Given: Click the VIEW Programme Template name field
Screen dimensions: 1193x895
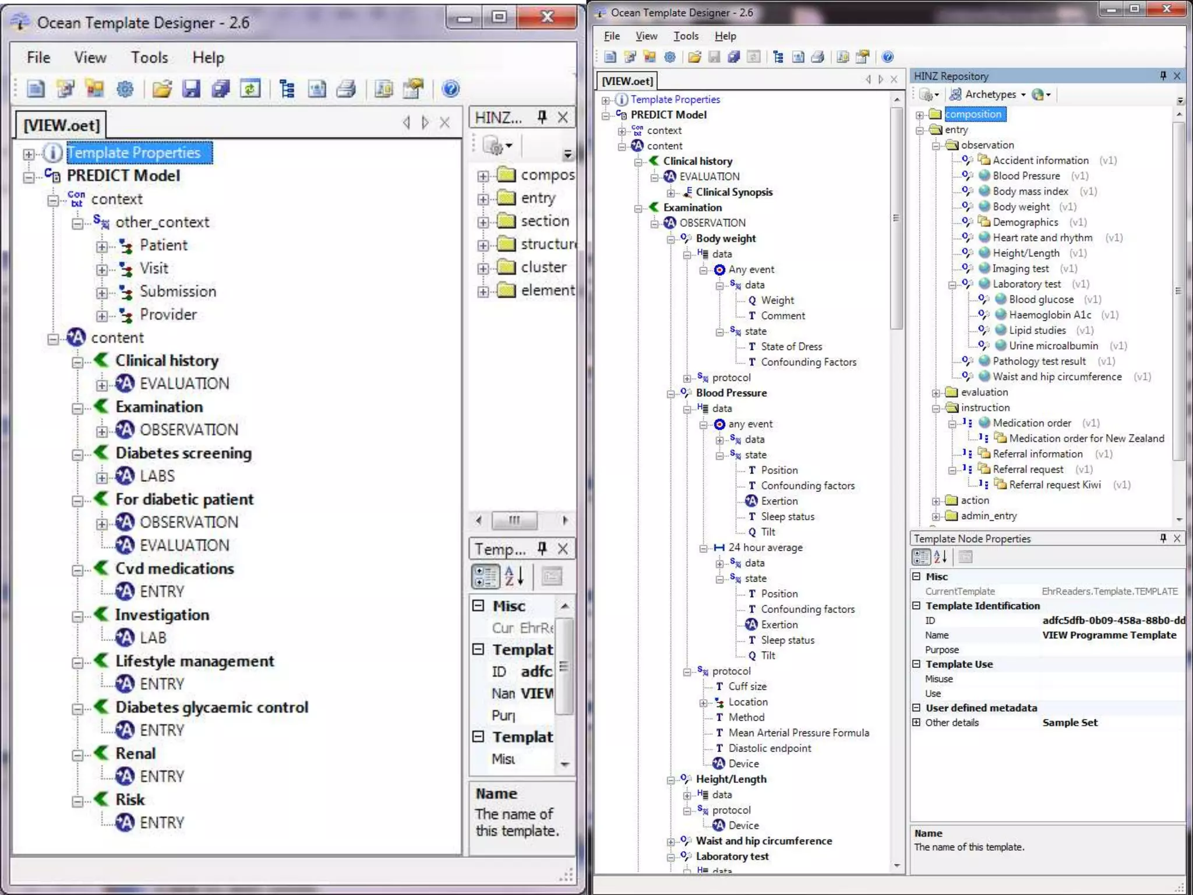Looking at the screenshot, I should (1109, 635).
